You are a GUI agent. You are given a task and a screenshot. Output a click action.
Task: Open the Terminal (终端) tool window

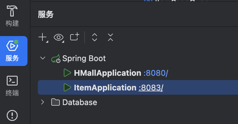pos(12,86)
